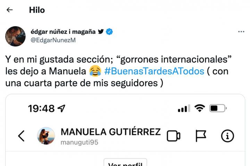
Task: Click the MANUELA GUTIÉRREZ chat name
Action: (110, 132)
